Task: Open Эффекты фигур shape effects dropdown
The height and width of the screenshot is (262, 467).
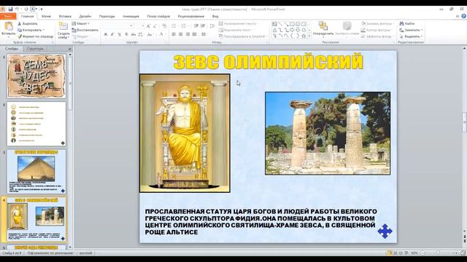Action: coord(377,36)
